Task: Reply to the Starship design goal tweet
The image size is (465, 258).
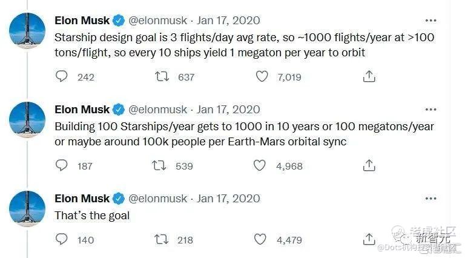Action: tap(61, 77)
